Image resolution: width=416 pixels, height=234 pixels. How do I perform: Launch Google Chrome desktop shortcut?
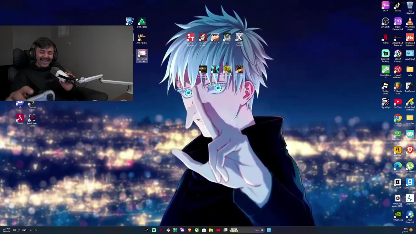click(398, 120)
